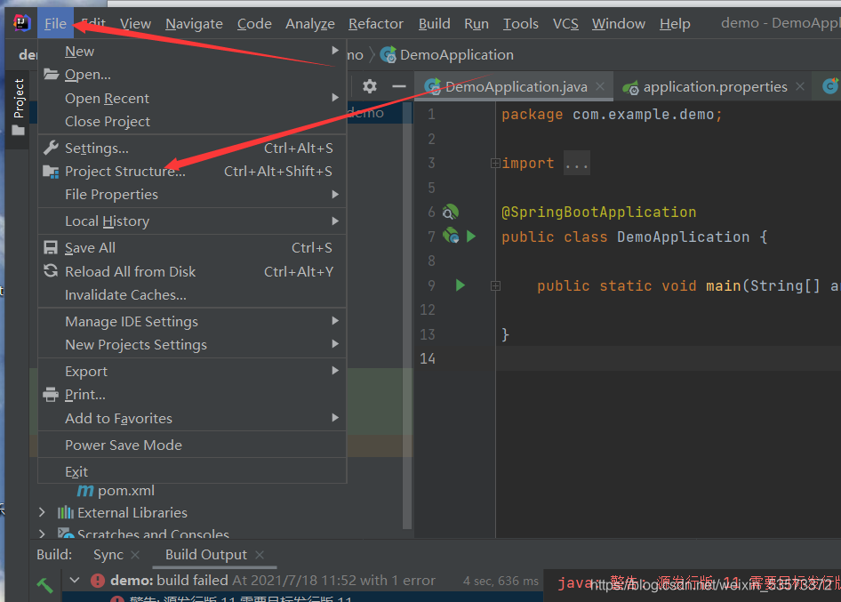Open the Build menu
Screen dimensions: 841x602
(x=435, y=24)
